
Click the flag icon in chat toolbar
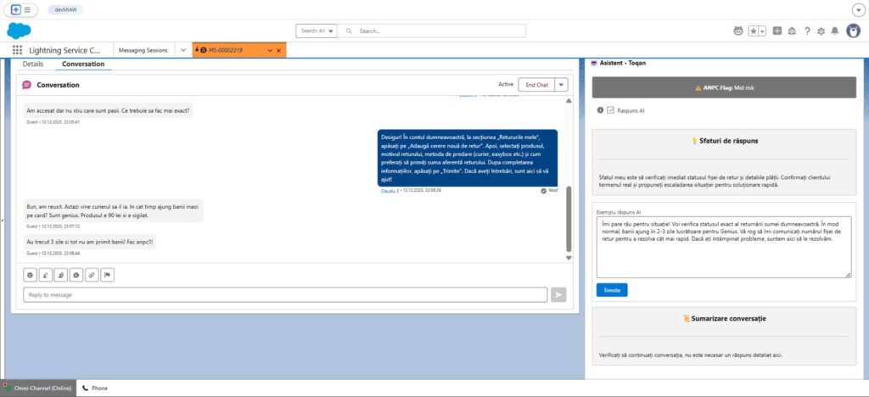tap(107, 275)
